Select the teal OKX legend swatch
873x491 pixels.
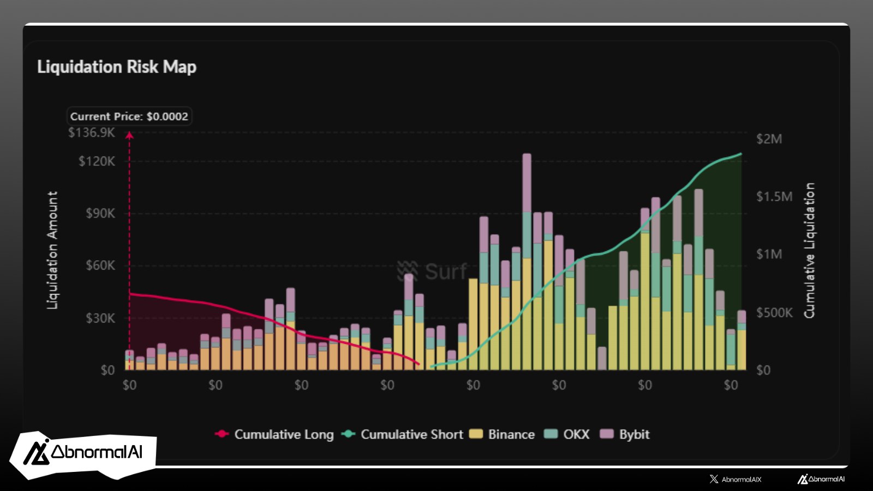tap(551, 434)
